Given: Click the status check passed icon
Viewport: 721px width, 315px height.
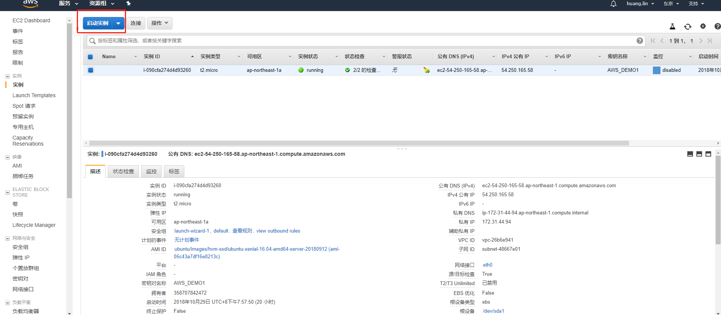Looking at the screenshot, I should click(x=347, y=70).
